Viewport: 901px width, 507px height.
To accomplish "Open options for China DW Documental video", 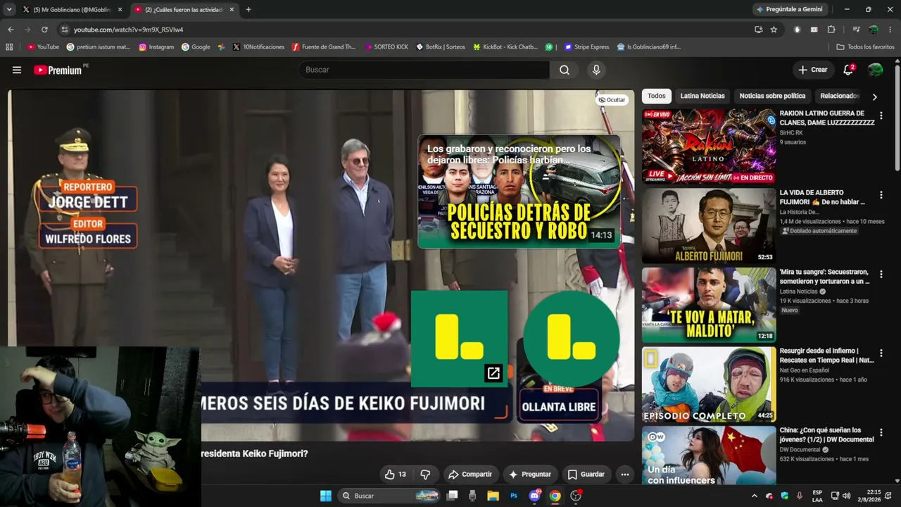I will click(881, 433).
